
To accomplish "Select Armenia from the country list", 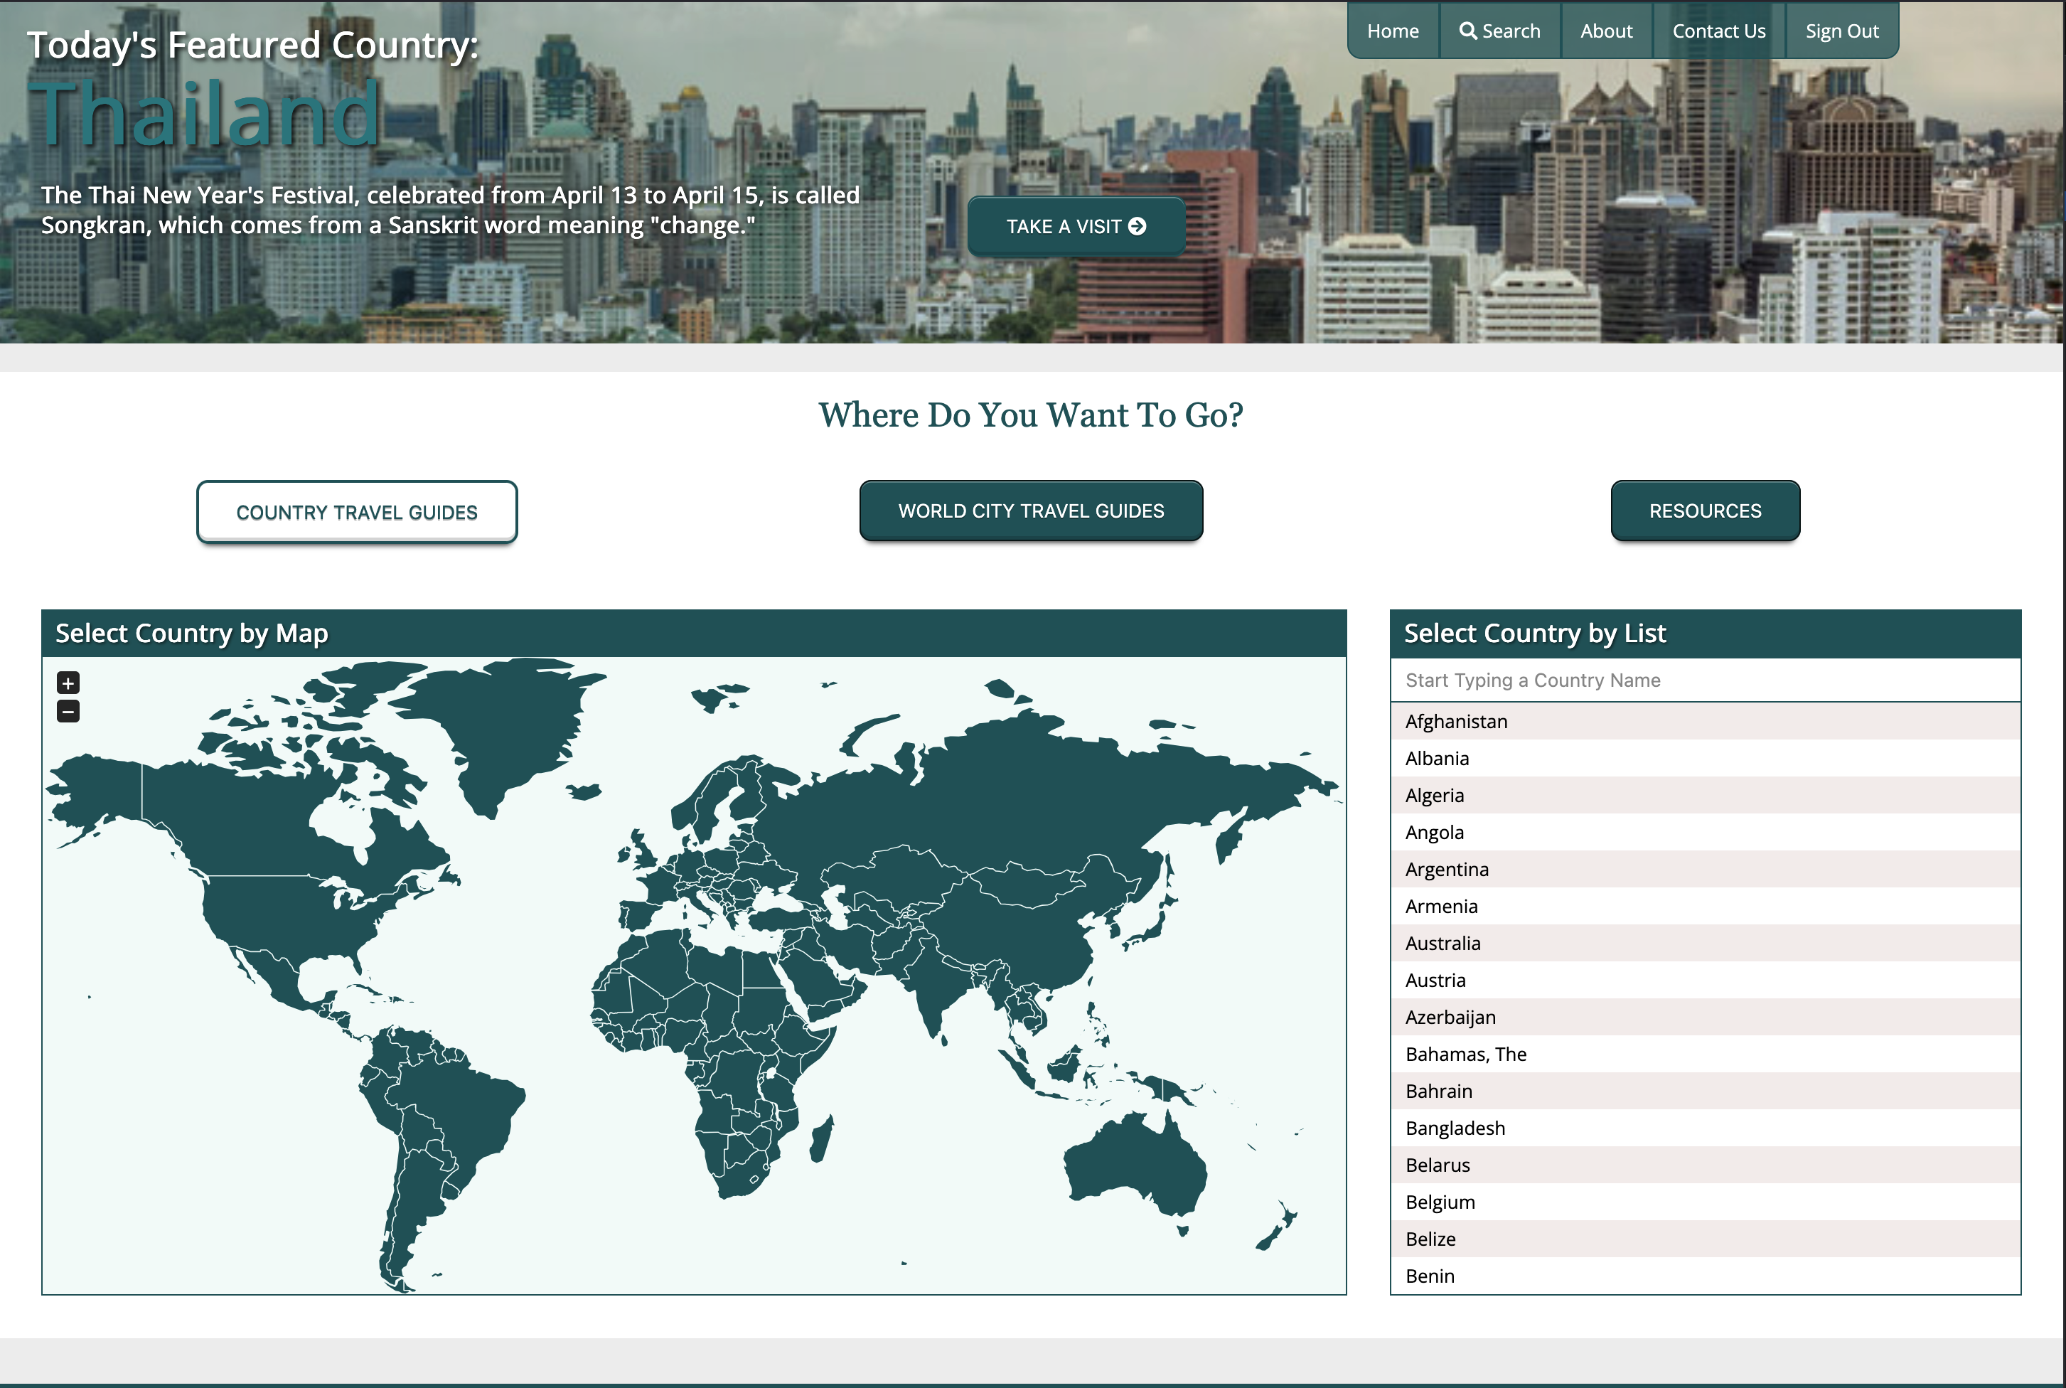I will coord(1705,907).
